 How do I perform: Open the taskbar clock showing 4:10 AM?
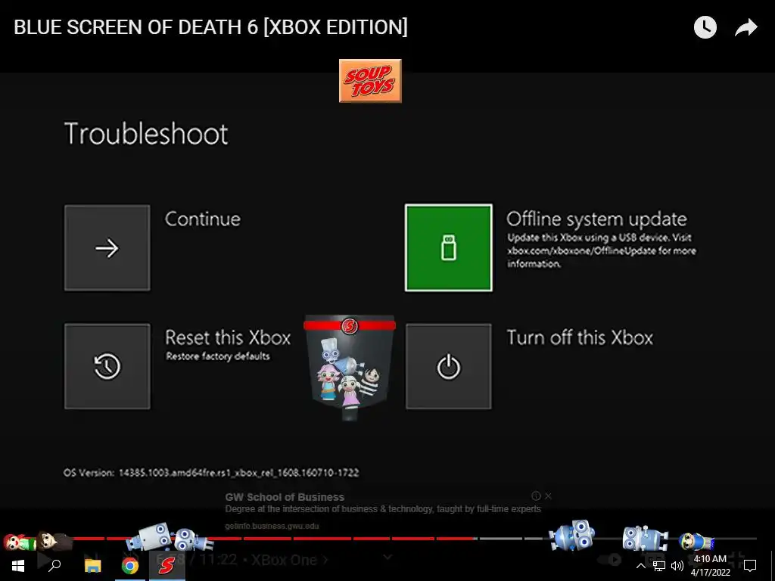pos(710,566)
